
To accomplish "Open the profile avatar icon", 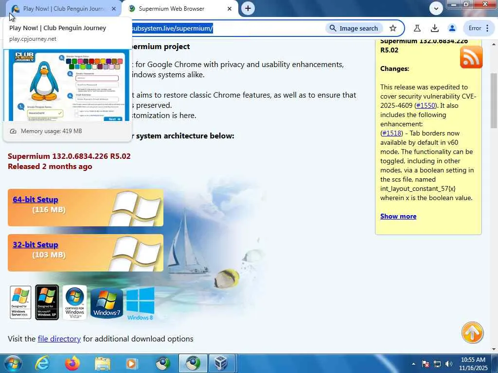I will [452, 28].
